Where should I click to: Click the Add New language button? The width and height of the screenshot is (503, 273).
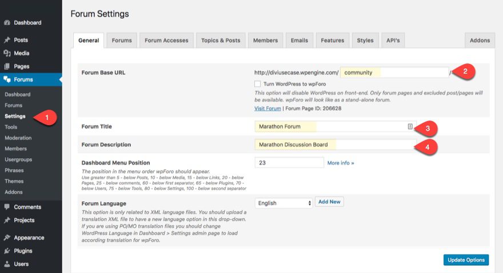[329, 202]
